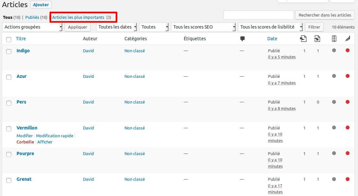Click the Ajouter button
This screenshot has width=358, height=196.
40,5
